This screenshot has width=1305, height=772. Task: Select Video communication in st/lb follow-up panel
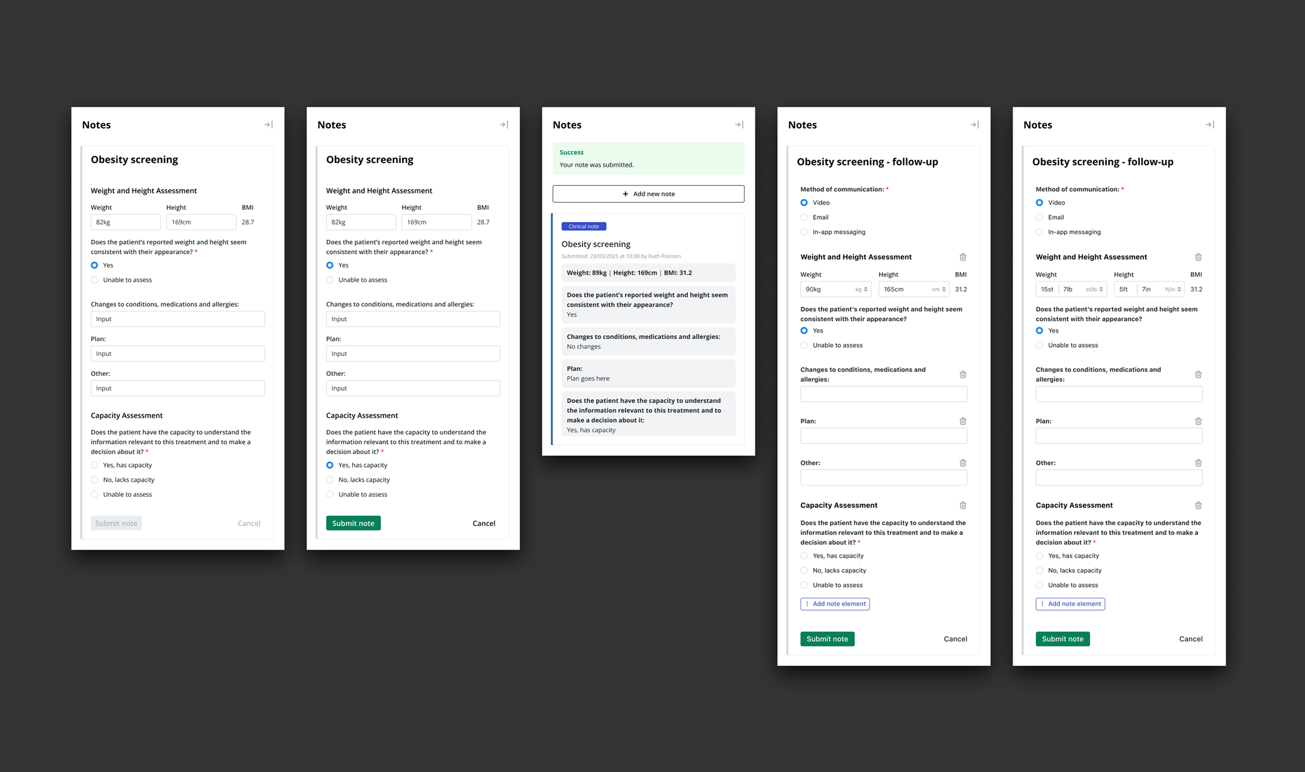pos(1039,203)
